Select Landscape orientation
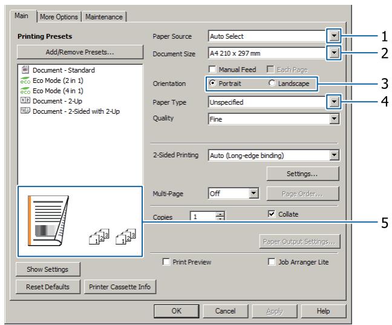 pyautogui.click(x=272, y=83)
